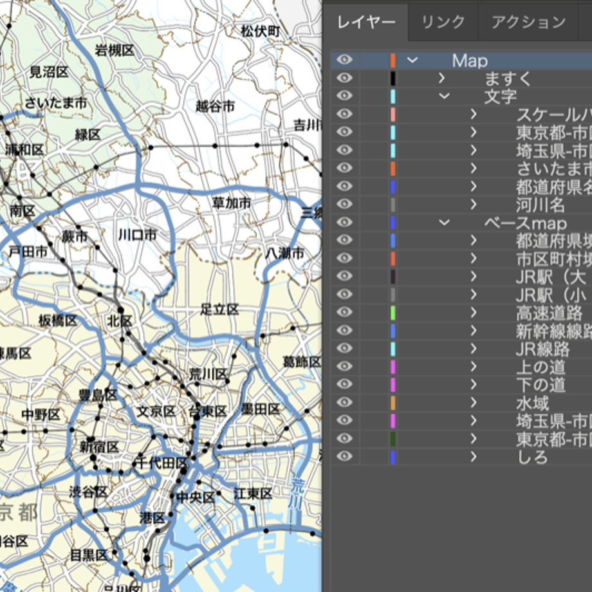Collapse the Map layer
This screenshot has width=592, height=592.
click(x=412, y=60)
